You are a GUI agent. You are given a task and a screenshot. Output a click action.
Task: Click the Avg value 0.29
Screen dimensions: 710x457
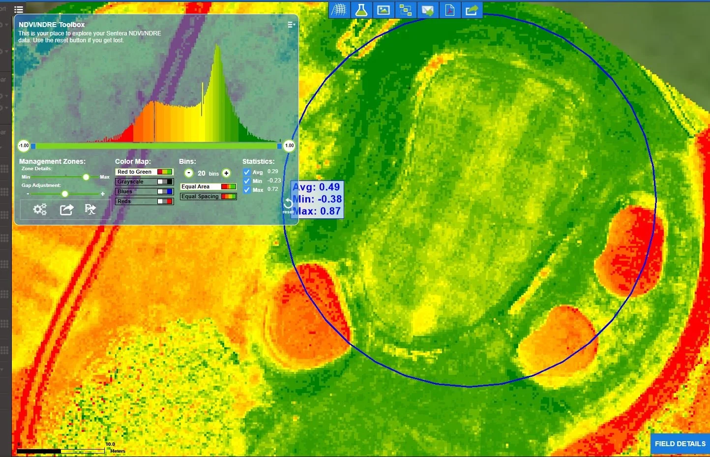272,172
